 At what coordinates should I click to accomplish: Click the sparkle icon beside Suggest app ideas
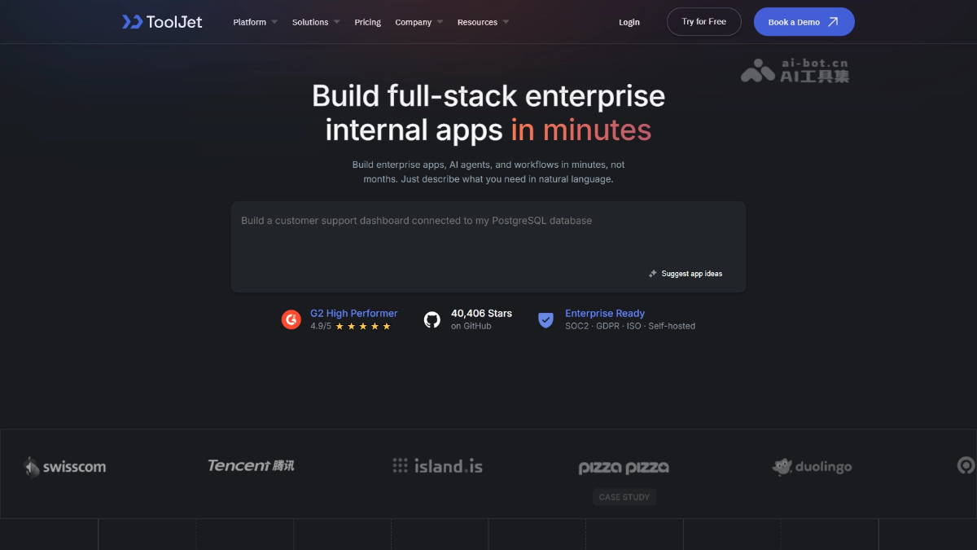tap(653, 274)
